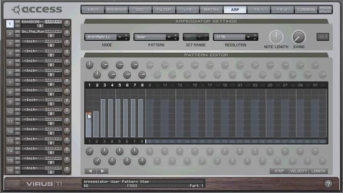Click lower knob below step 2
Screen dimensions: 343x193
coord(97,161)
